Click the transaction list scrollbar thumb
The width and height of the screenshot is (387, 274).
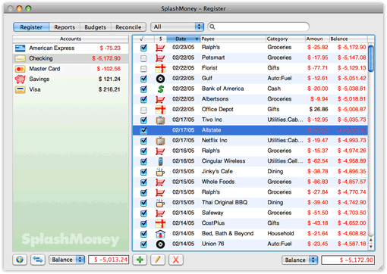tap(371, 58)
